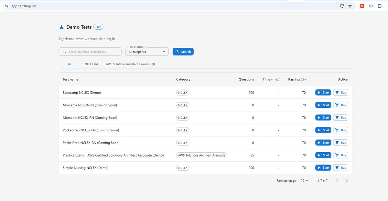Click the site info icon in address bar
Image resolution: width=388 pixels, height=201 pixels.
pos(7,6)
